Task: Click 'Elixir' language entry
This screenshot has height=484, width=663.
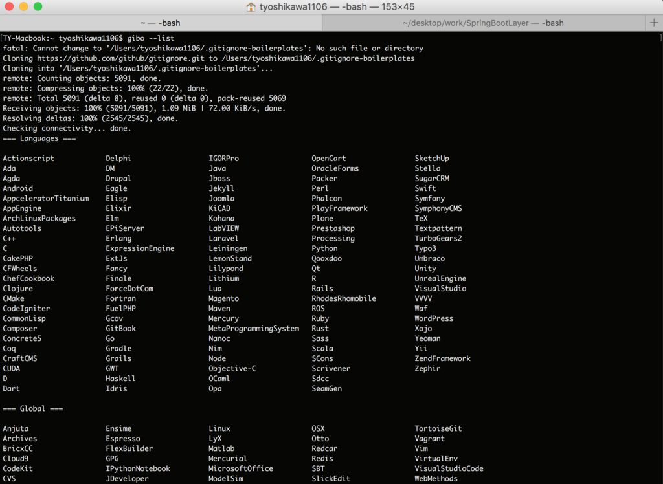Action: pos(118,208)
